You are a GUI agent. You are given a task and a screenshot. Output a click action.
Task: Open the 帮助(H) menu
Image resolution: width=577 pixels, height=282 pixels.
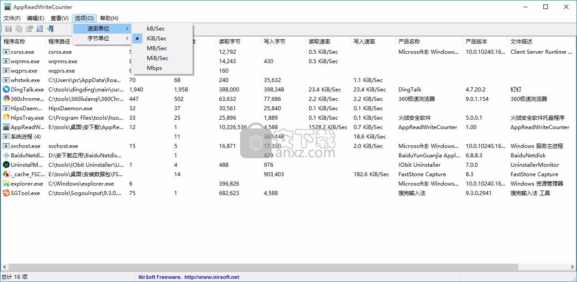(x=109, y=18)
